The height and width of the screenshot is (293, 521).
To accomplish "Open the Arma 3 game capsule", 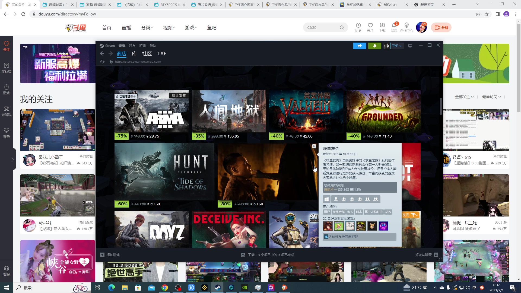I will point(151,111).
